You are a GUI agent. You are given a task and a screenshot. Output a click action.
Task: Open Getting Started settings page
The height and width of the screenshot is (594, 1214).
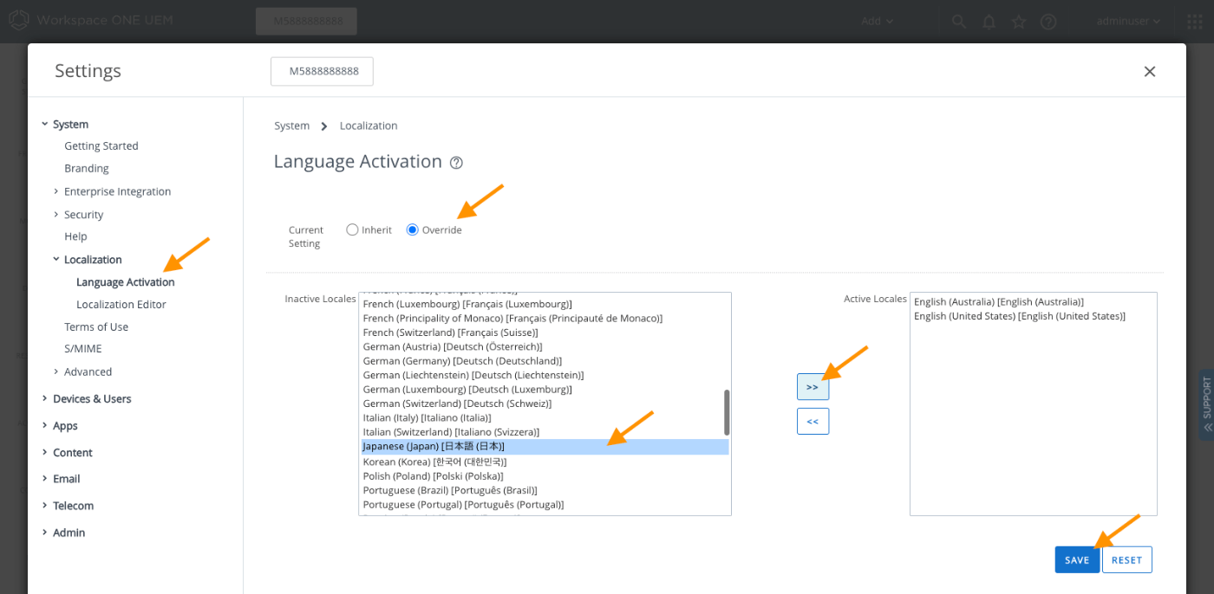coord(101,146)
